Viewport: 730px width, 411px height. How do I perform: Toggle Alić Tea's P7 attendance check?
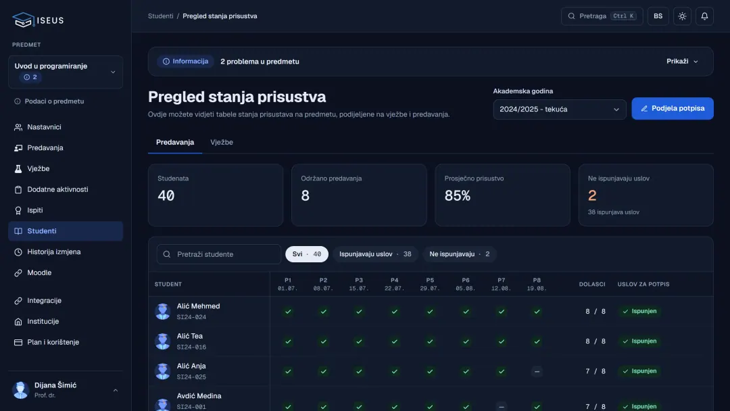[x=502, y=341]
